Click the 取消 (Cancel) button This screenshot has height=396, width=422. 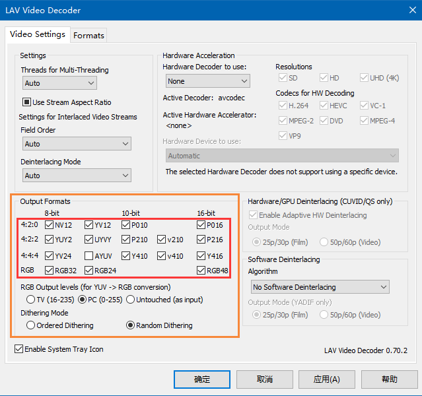[264, 379]
